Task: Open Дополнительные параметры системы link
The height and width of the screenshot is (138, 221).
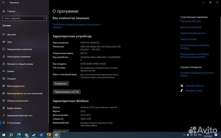Action: click(x=195, y=47)
